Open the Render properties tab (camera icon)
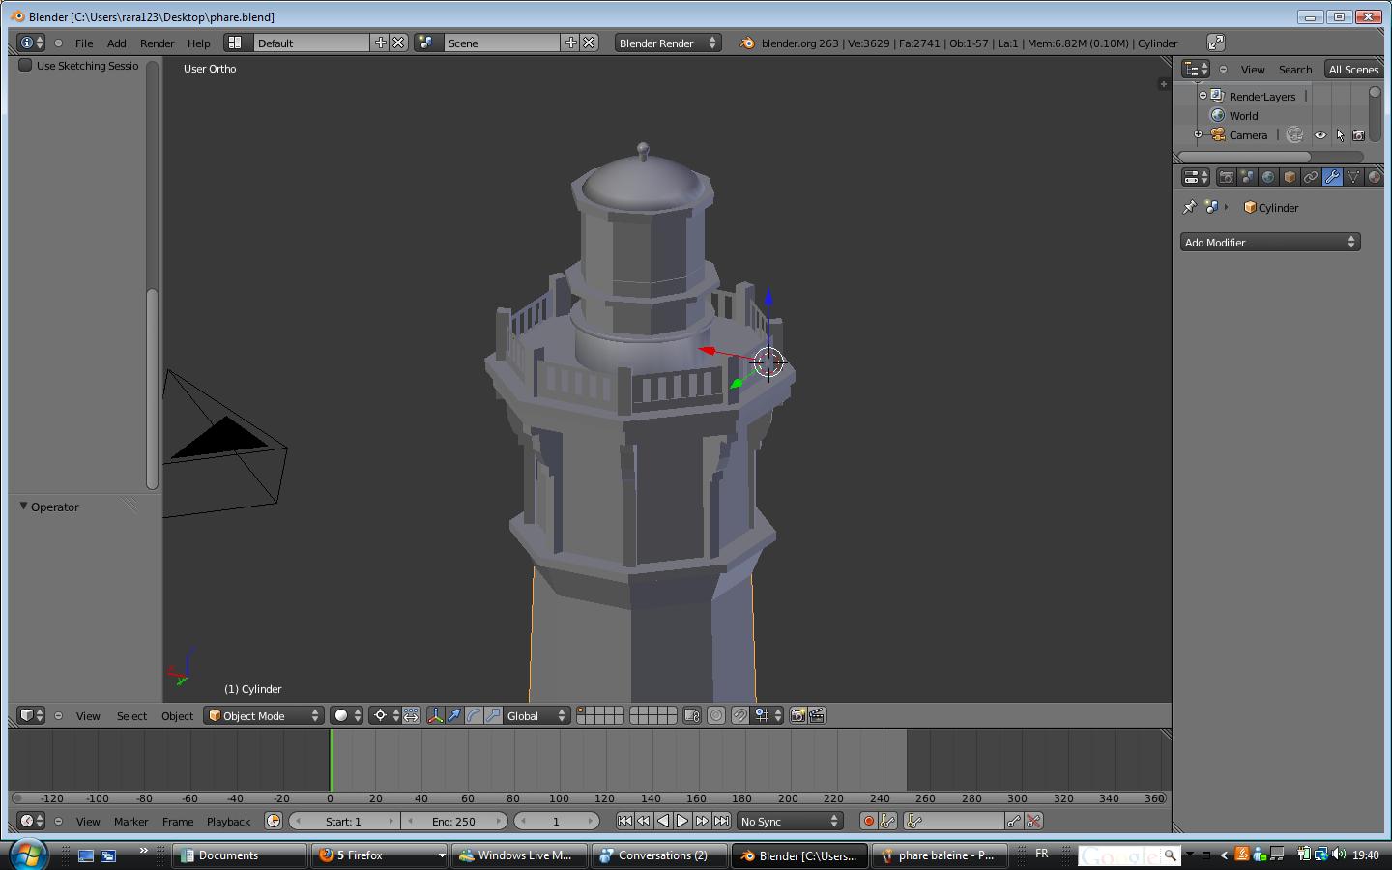Image resolution: width=1392 pixels, height=870 pixels. click(1226, 177)
